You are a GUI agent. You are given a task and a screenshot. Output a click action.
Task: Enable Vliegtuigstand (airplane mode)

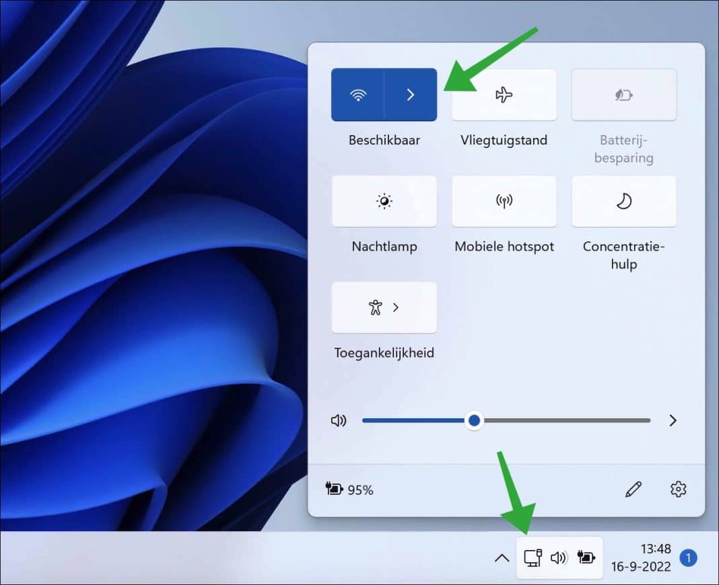(504, 95)
